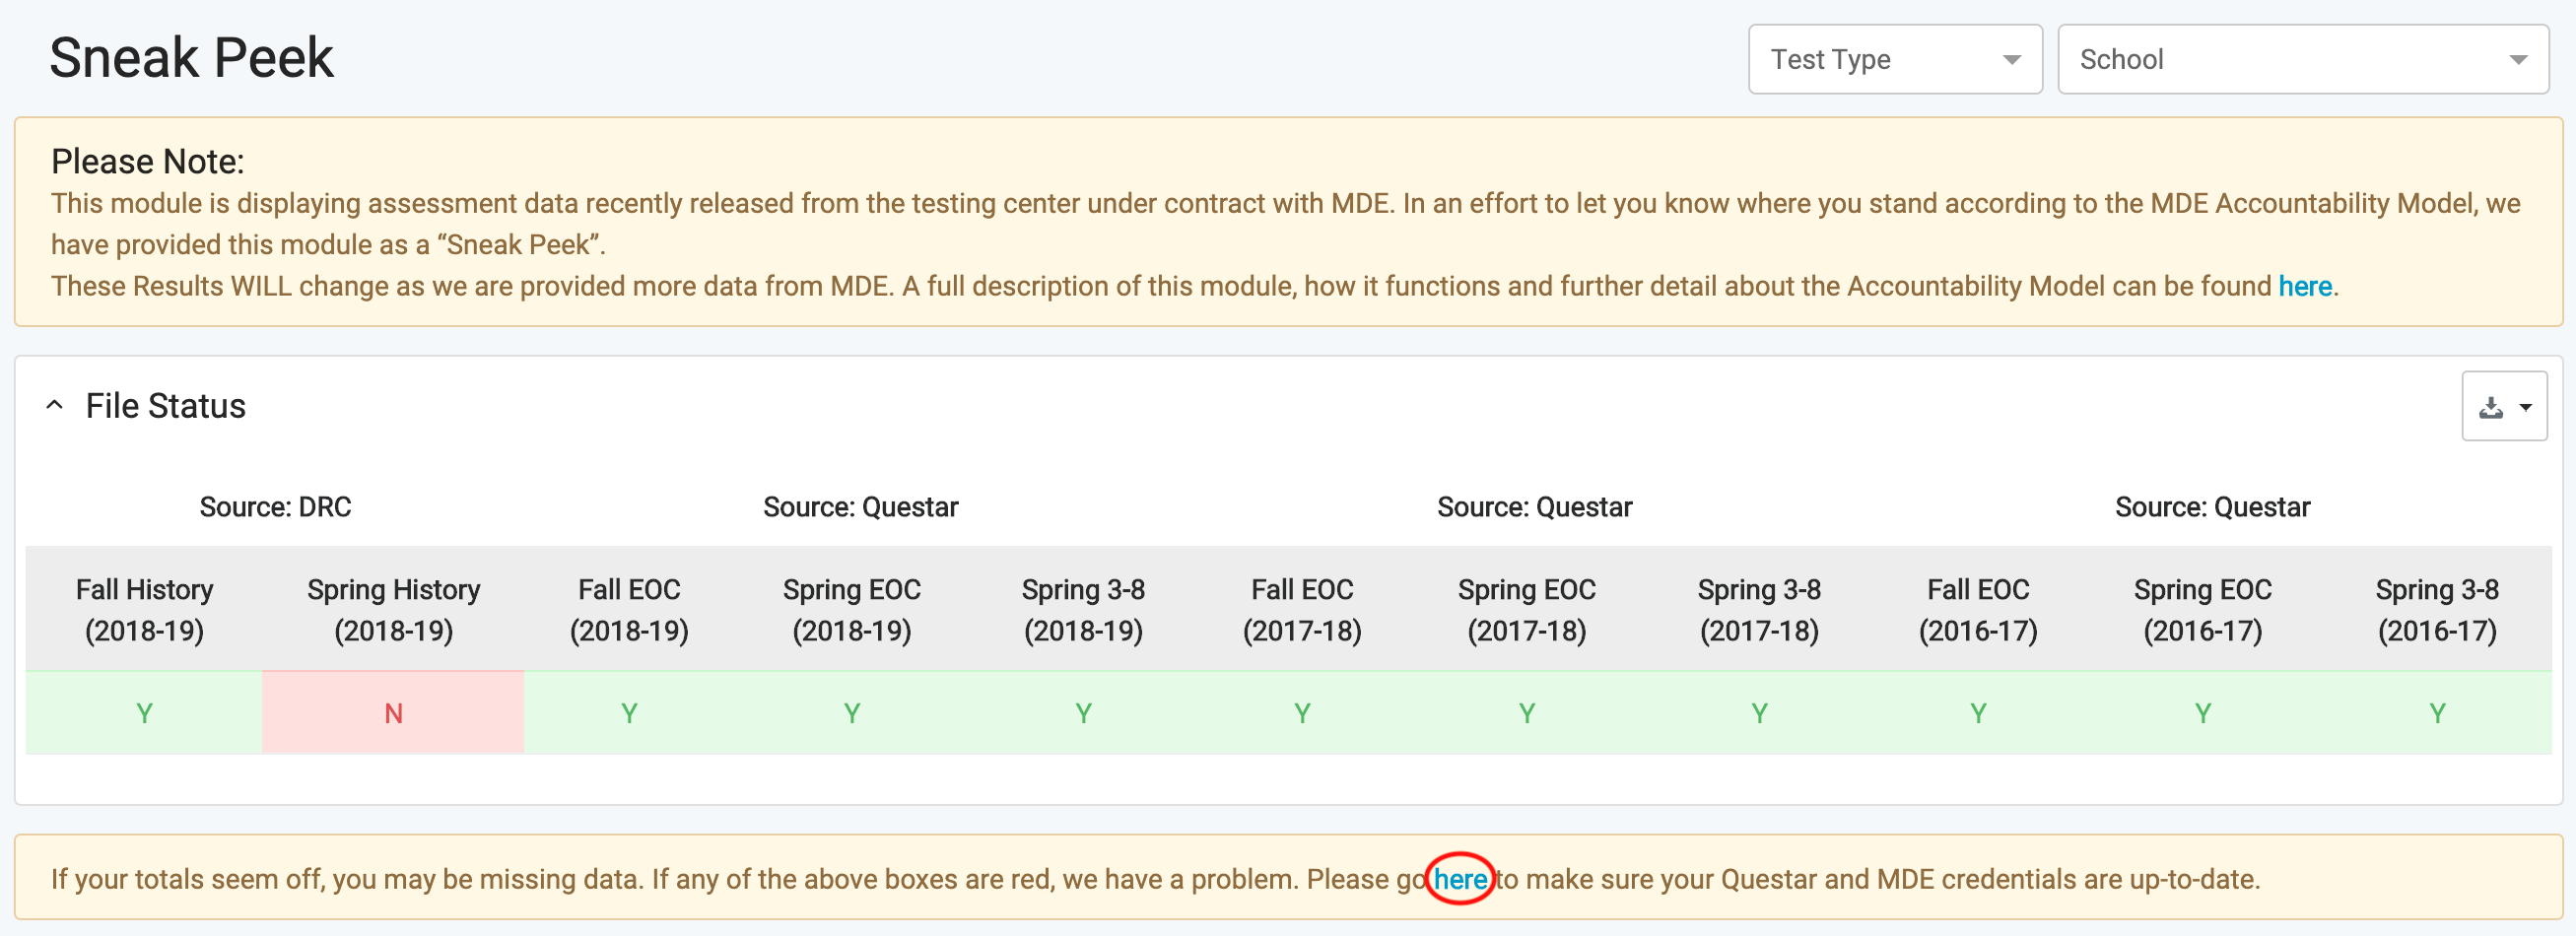Viewport: 2576px width, 936px height.
Task: Collapse the File Status panel chevron
Action: click(55, 405)
